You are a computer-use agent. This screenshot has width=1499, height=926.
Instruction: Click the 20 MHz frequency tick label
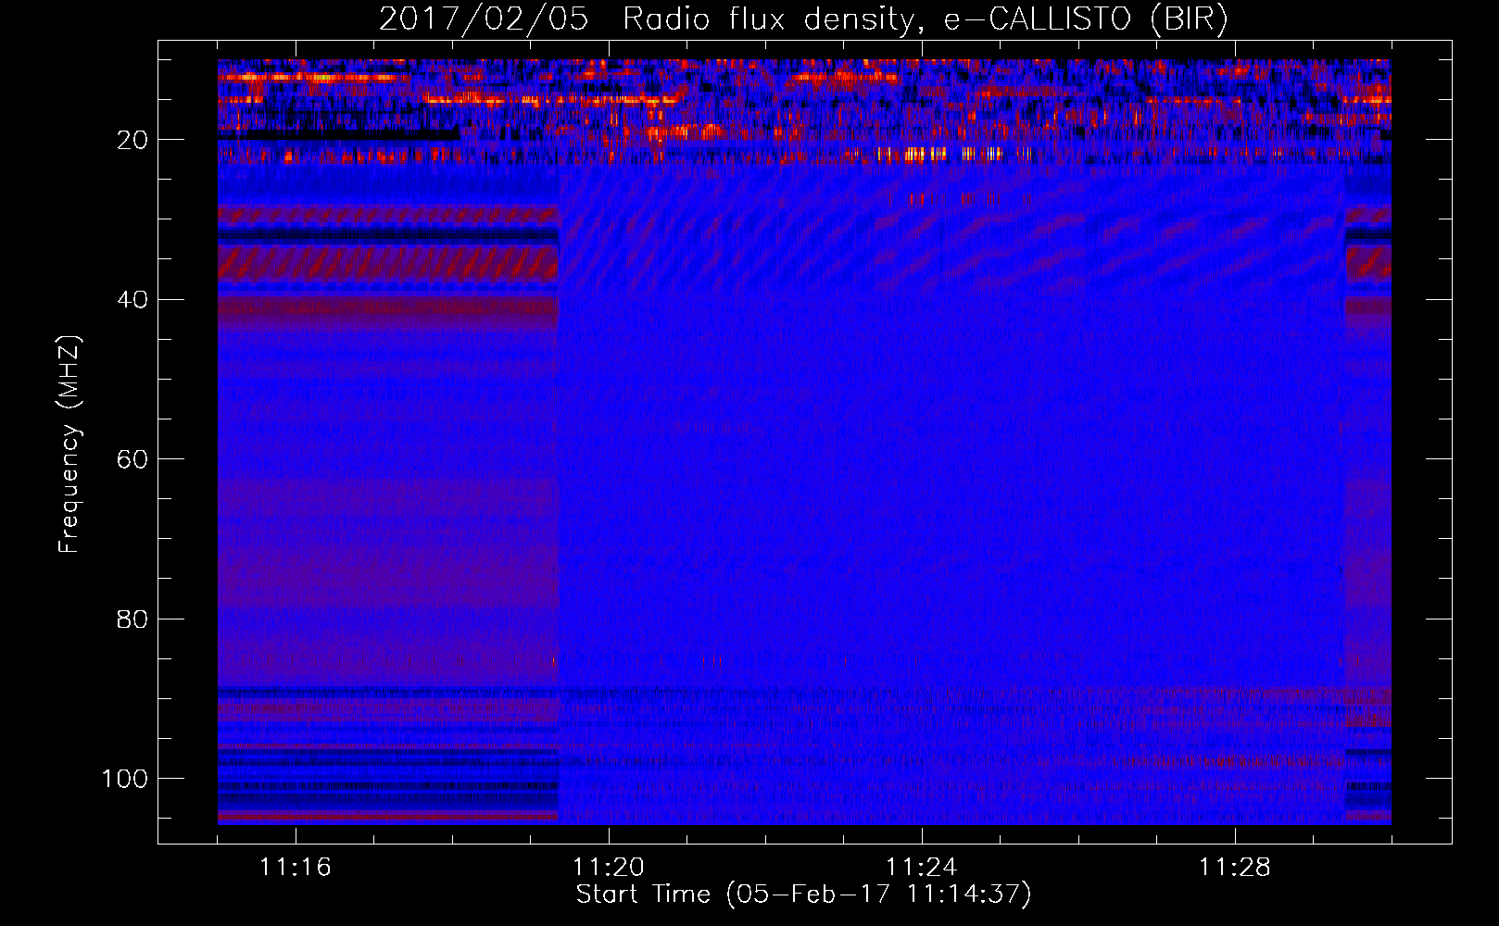point(132,140)
